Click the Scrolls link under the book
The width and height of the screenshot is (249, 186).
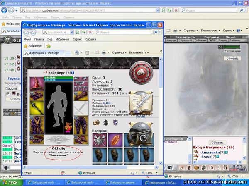coord(141,117)
